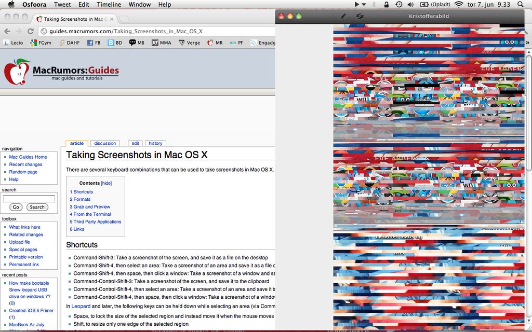Open the Help menu
Viewport: 532px width, 332px height.
pyautogui.click(x=165, y=4)
